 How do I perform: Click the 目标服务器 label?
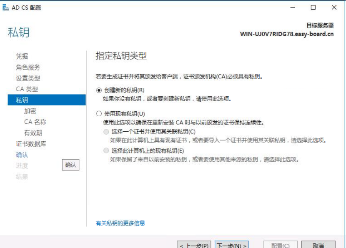320,25
